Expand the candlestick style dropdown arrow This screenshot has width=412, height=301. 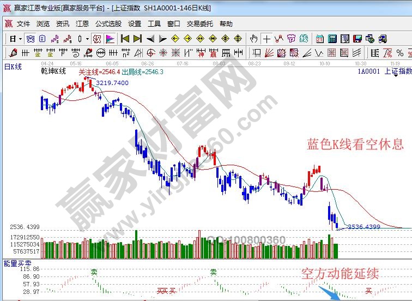pyautogui.click(x=87, y=39)
